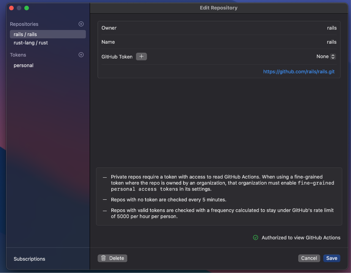Close the window with red button
The height and width of the screenshot is (273, 351).
pos(11,8)
